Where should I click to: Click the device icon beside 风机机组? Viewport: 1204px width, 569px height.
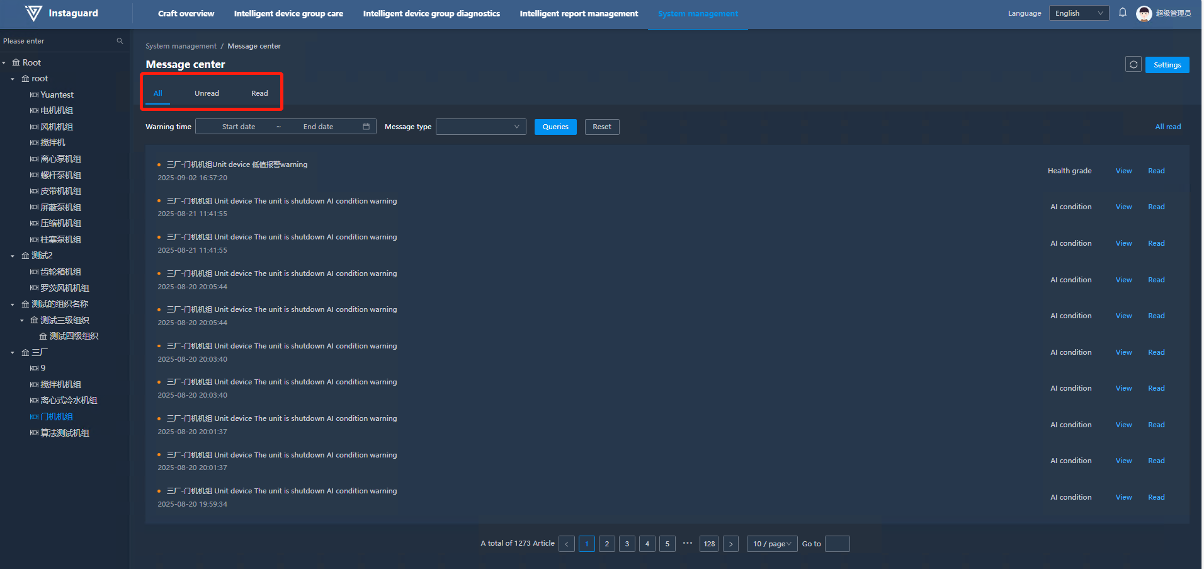pos(34,127)
